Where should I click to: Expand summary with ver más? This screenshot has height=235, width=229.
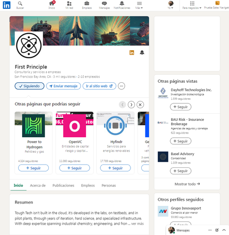(x=137, y=224)
